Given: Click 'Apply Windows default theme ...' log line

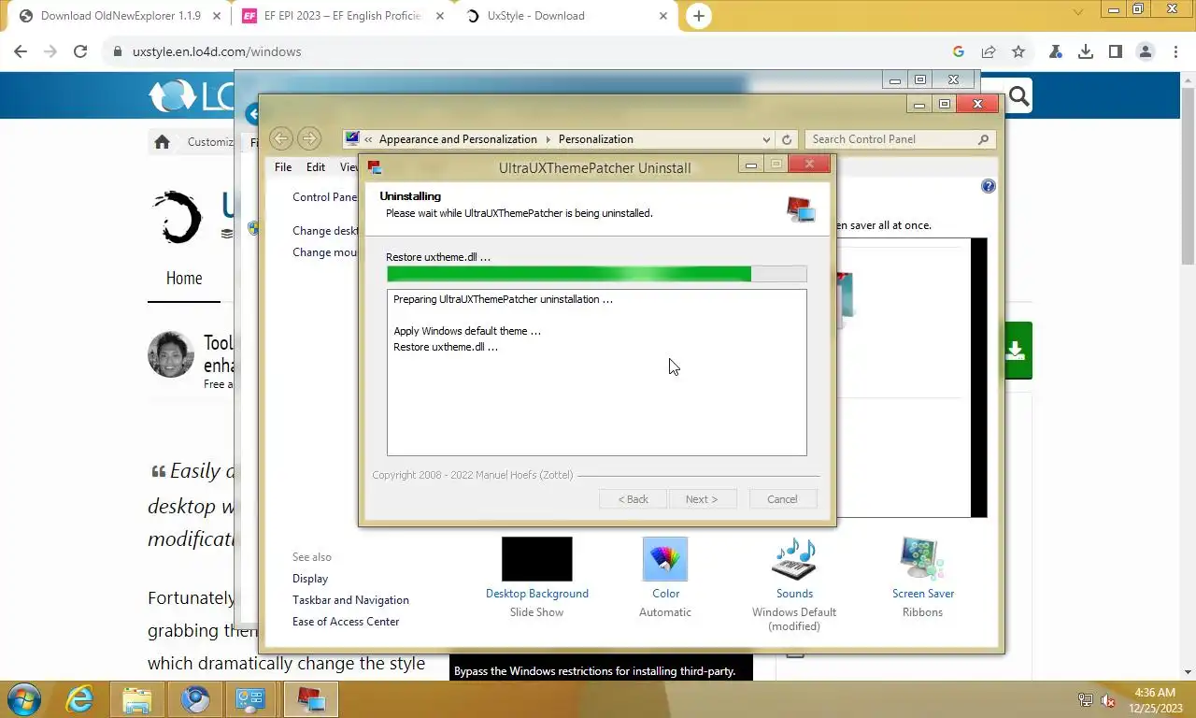Looking at the screenshot, I should coord(467,331).
